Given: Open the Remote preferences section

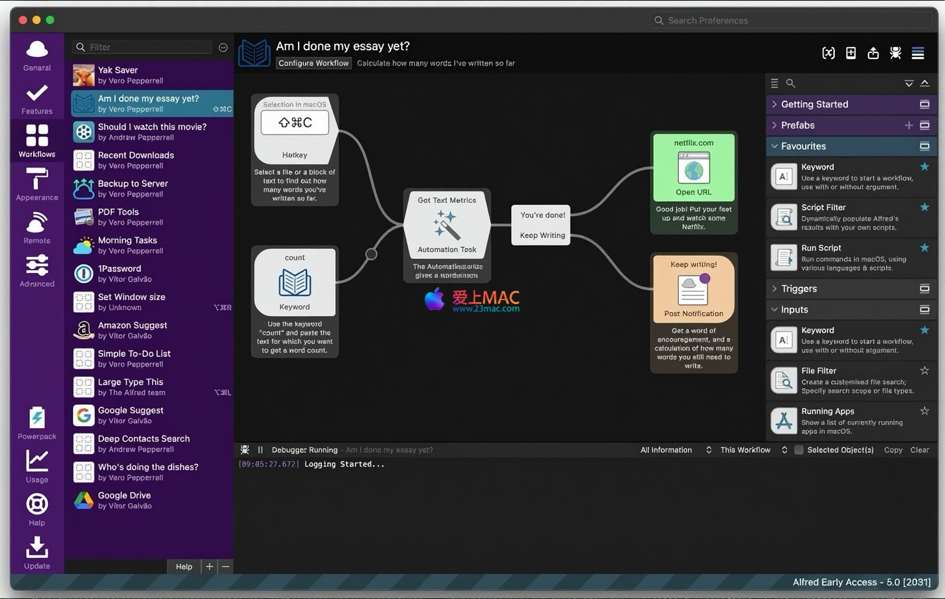Looking at the screenshot, I should point(37,227).
